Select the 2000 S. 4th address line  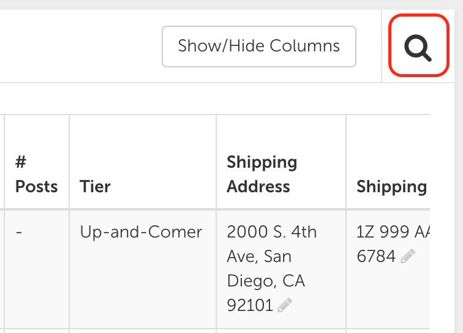point(272,232)
